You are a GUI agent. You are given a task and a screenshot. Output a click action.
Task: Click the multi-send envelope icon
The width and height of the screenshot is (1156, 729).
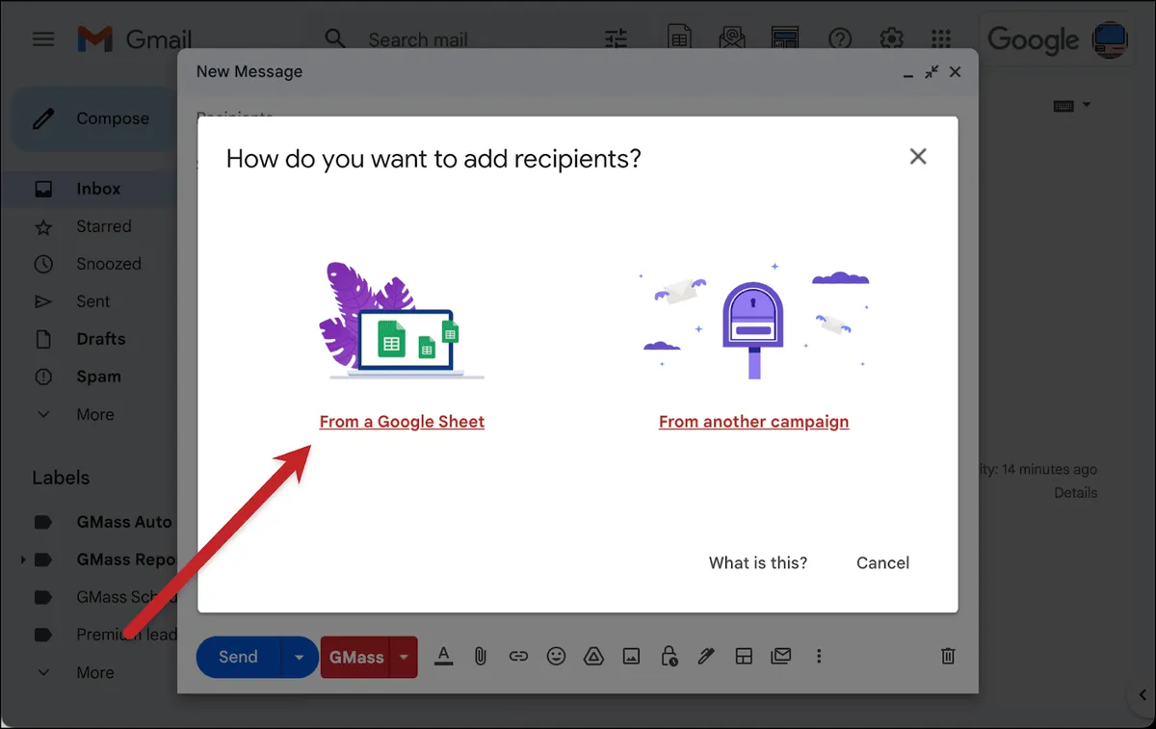tap(781, 656)
